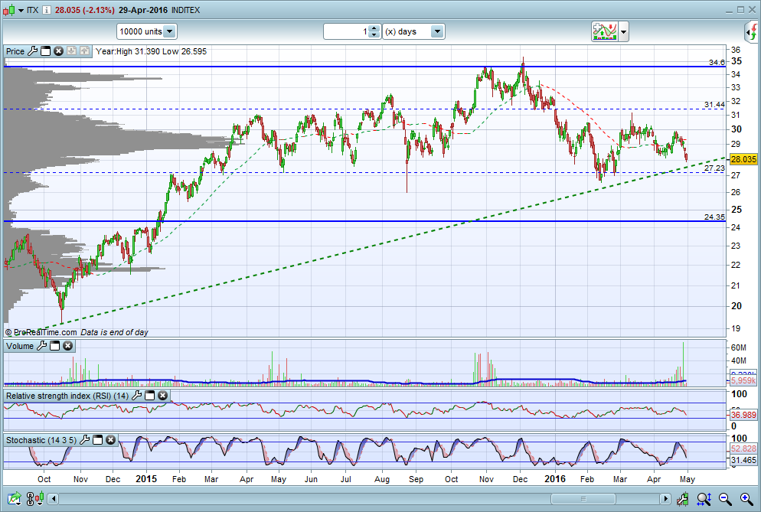Click the ITX instrument info icon
Image resolution: width=761 pixels, height=512 pixels.
[x=47, y=10]
